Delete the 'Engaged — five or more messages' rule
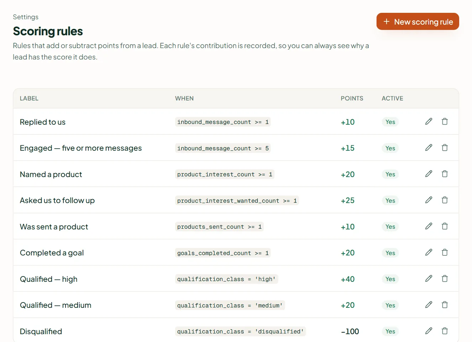The image size is (472, 342). (x=445, y=147)
